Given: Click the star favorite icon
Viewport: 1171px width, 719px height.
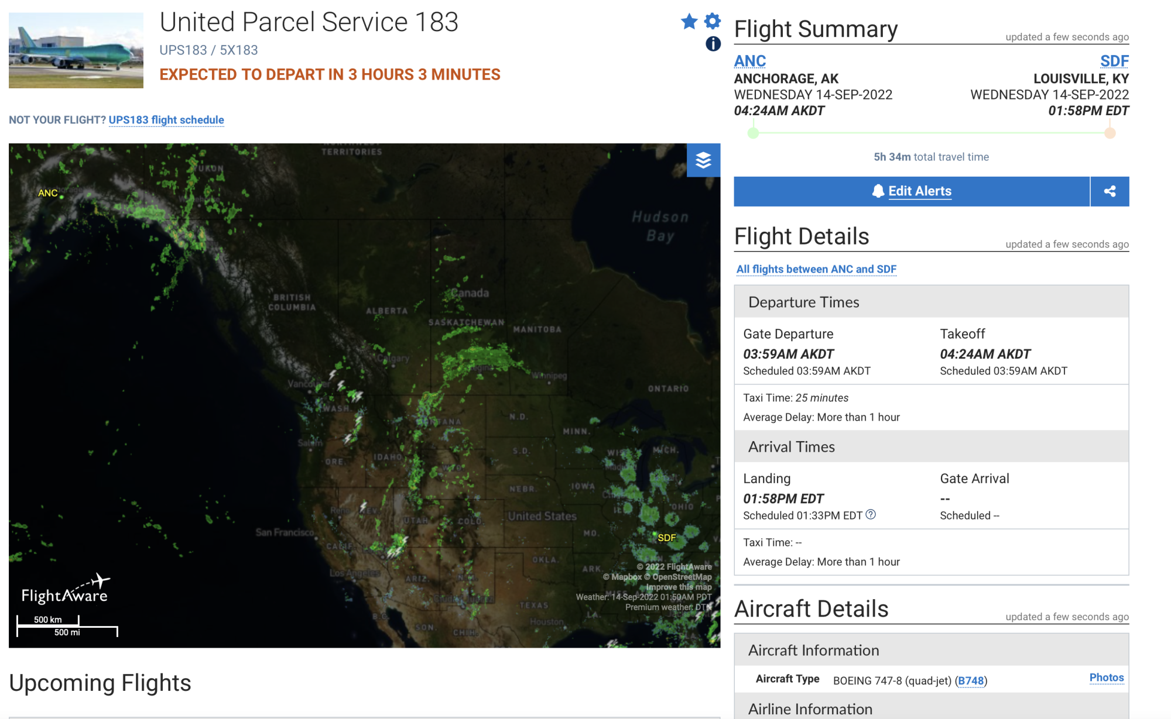Looking at the screenshot, I should pos(689,22).
